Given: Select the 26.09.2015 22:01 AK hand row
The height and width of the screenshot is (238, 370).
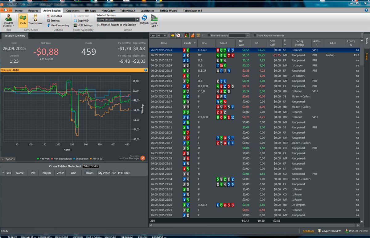Looking at the screenshot, I should coord(255,55).
